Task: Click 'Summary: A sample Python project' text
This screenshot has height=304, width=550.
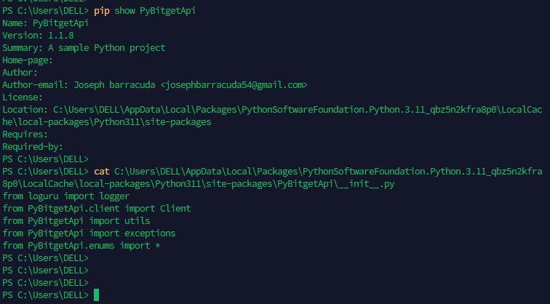Action: point(84,48)
